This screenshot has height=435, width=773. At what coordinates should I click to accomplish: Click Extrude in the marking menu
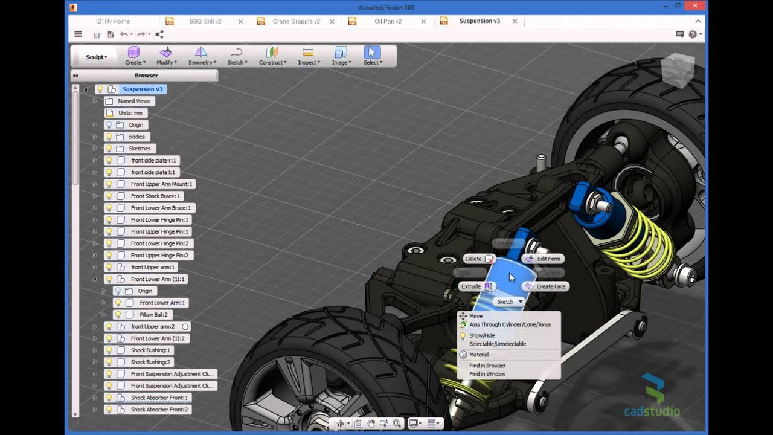(x=476, y=286)
